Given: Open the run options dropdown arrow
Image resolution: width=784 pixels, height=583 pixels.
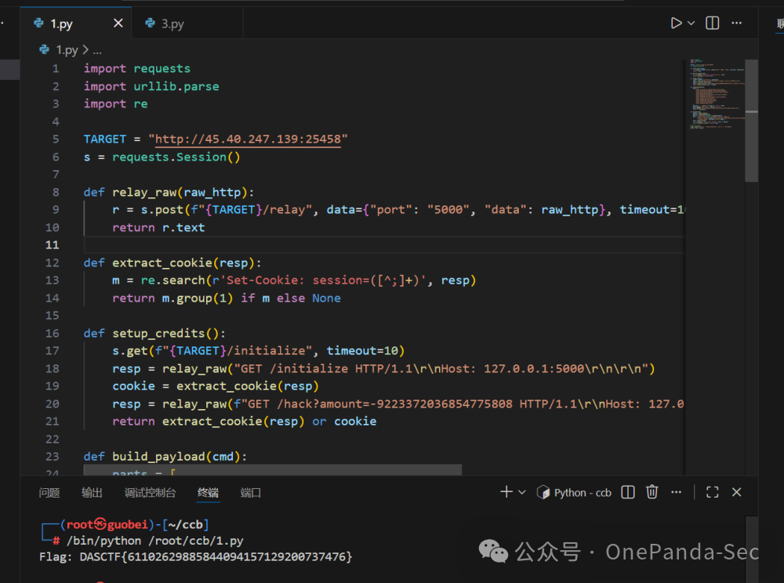Looking at the screenshot, I should [x=691, y=23].
